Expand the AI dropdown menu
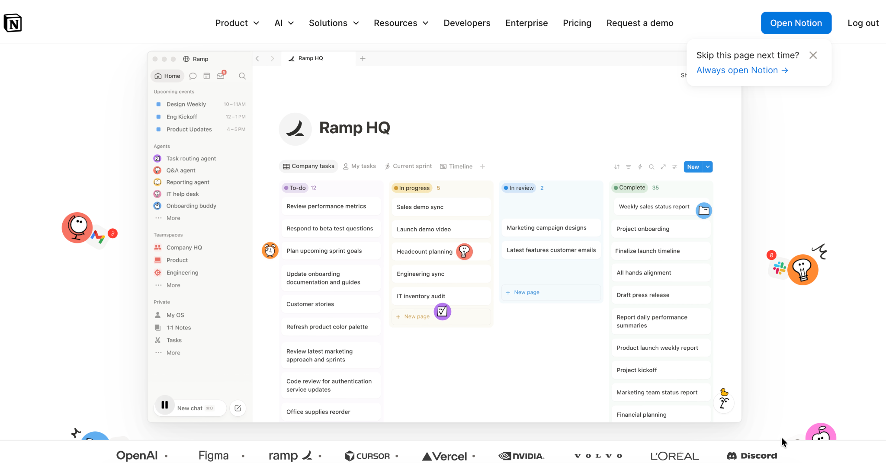 click(x=284, y=23)
